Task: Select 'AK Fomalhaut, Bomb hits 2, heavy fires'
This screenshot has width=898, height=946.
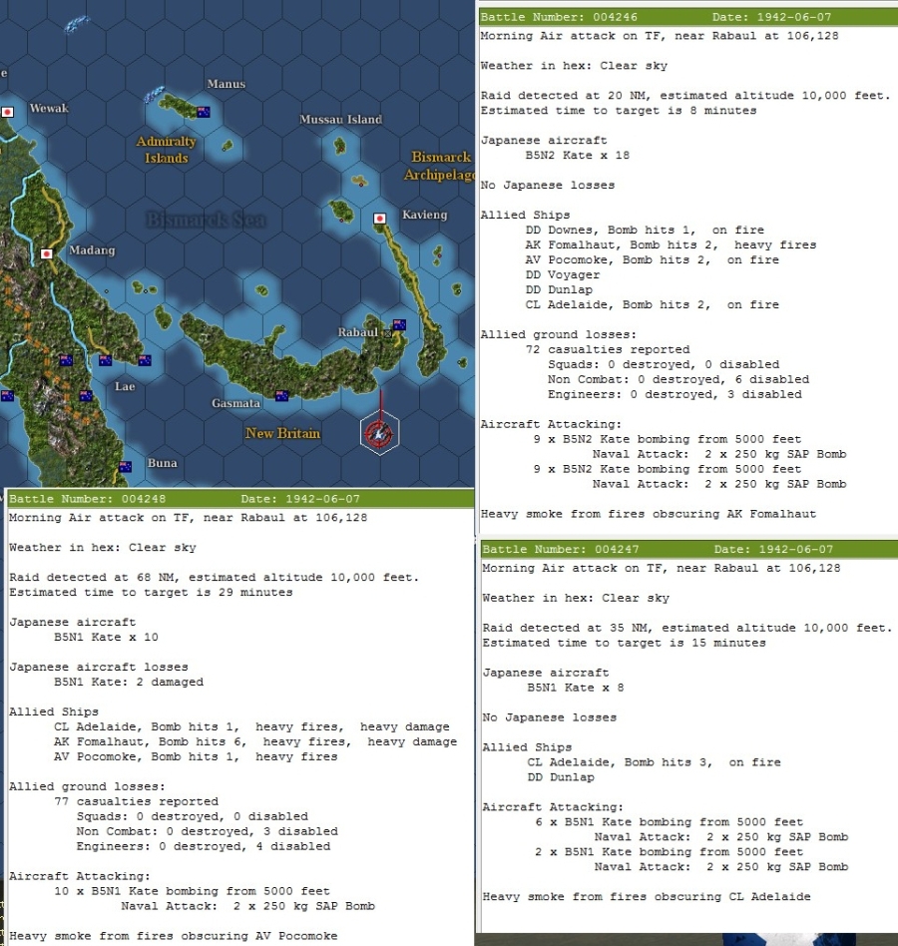Action: point(671,244)
